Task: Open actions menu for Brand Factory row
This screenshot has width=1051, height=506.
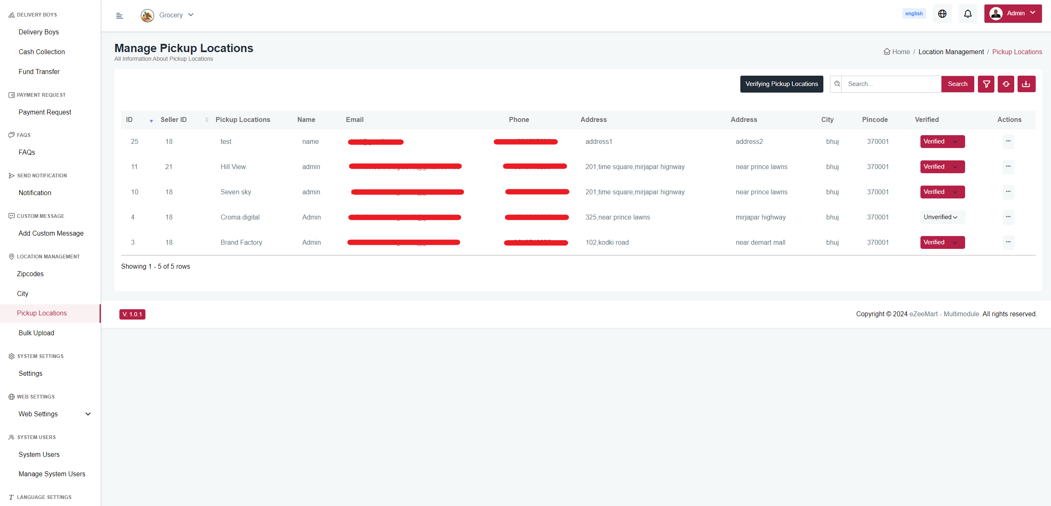Action: pyautogui.click(x=1008, y=242)
